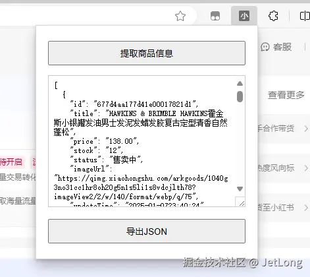310x277 pixels.
Task: Click the "imageUrl" key line
Action: pos(91,169)
